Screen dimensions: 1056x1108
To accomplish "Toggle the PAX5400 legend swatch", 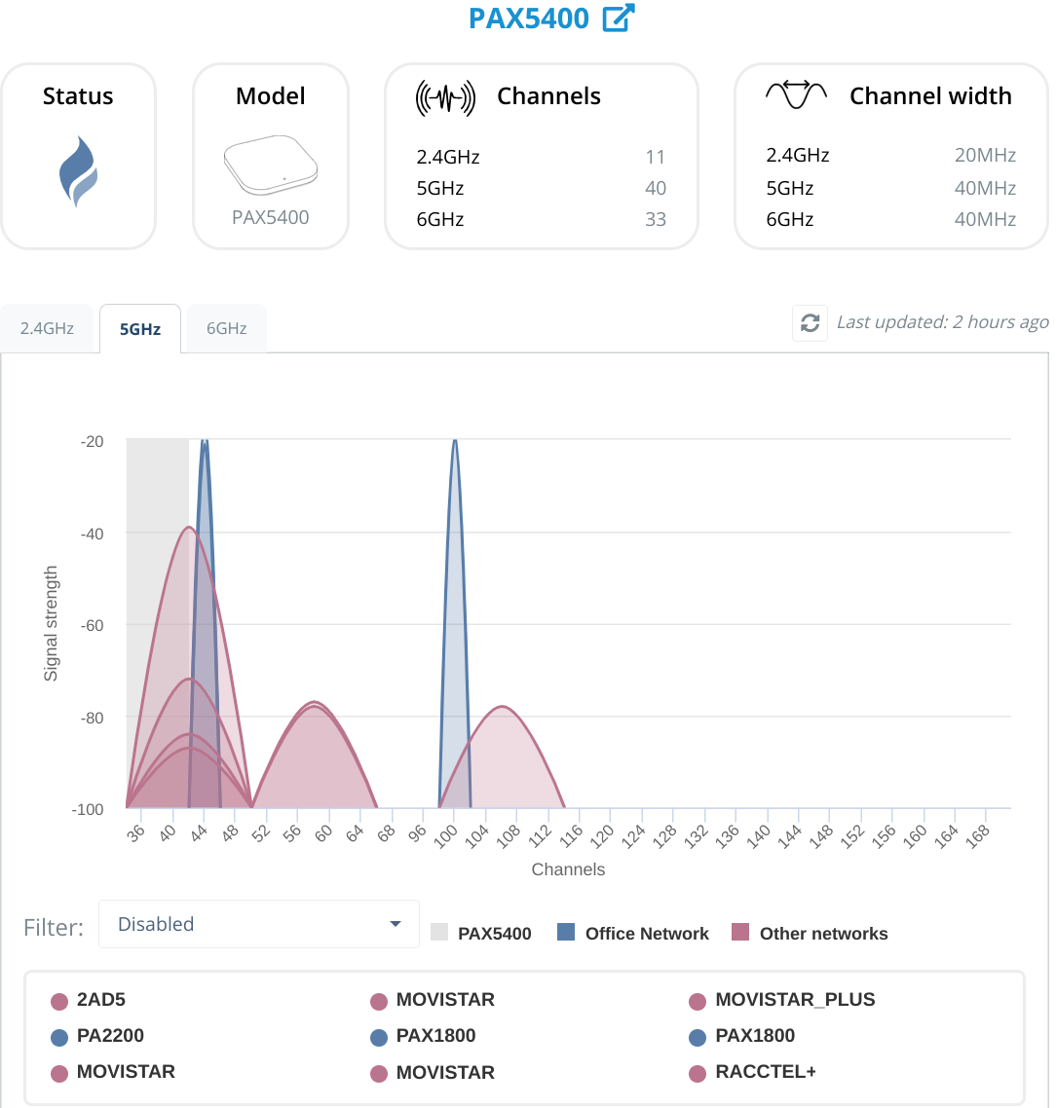I will pos(439,932).
